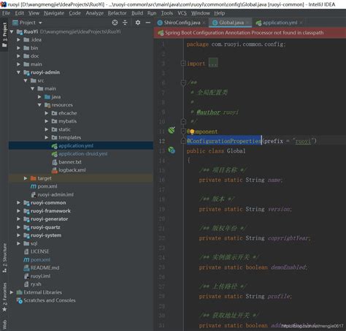Open Project panel settings gear
346x331 pixels.
(x=138, y=23)
